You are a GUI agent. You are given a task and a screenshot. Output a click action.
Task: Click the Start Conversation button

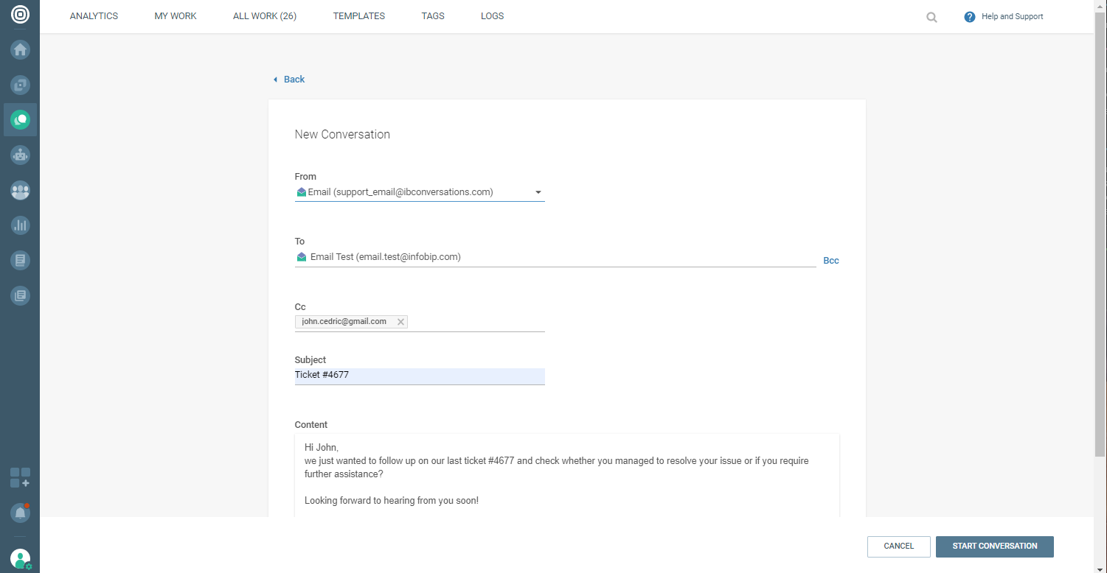pyautogui.click(x=994, y=546)
